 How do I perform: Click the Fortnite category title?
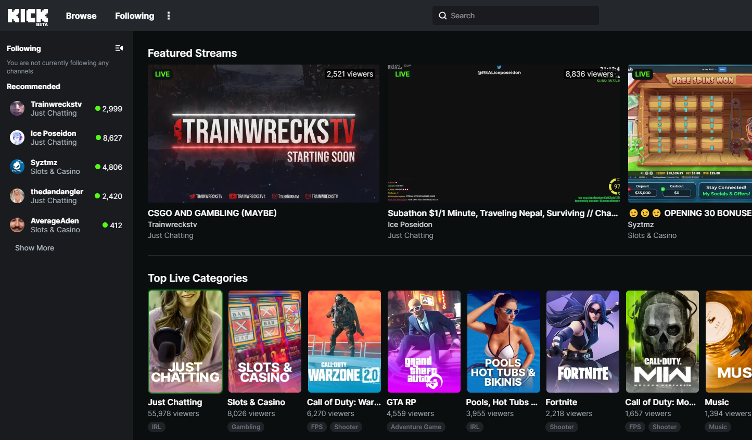(562, 402)
